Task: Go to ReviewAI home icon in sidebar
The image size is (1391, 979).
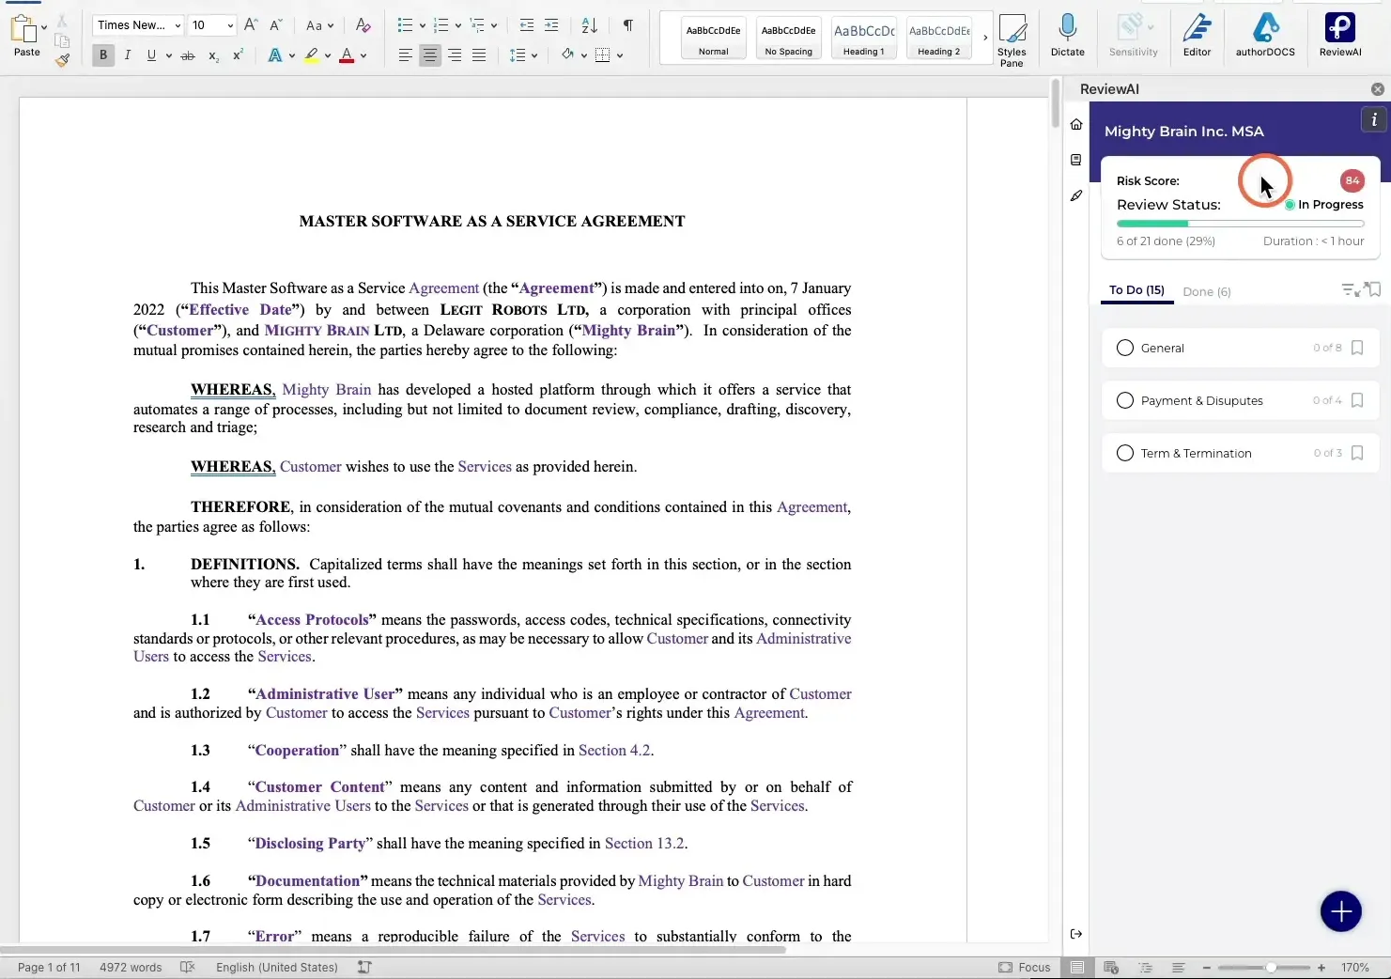Action: [x=1076, y=124]
